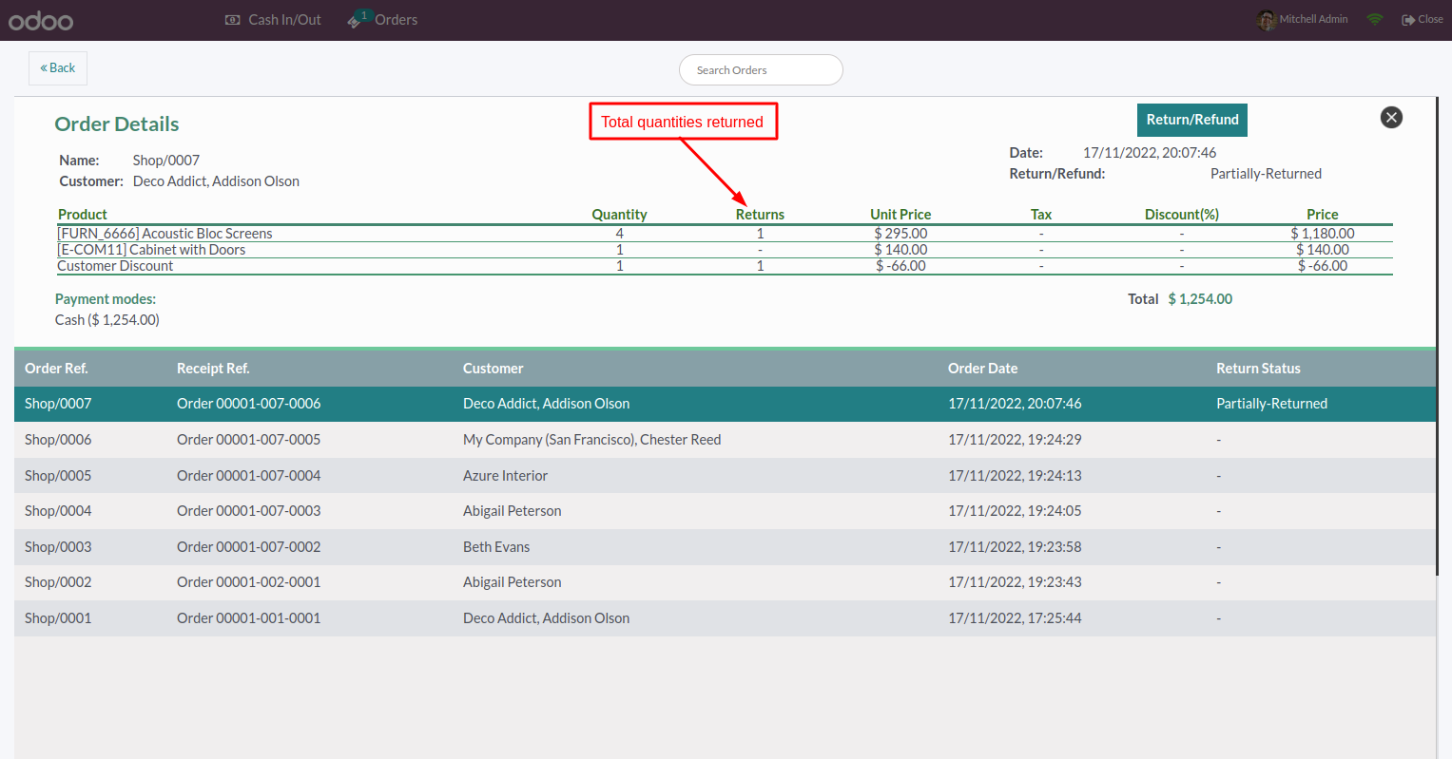1452x759 pixels.
Task: Open the Orders menu
Action: [382, 20]
